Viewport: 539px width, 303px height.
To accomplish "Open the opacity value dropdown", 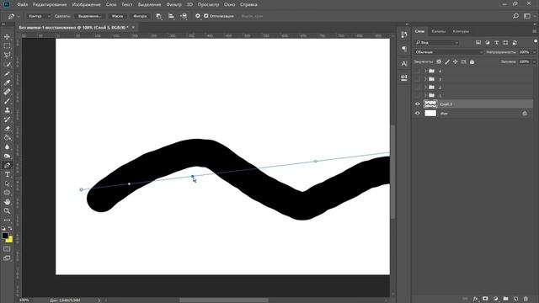I will coord(535,52).
